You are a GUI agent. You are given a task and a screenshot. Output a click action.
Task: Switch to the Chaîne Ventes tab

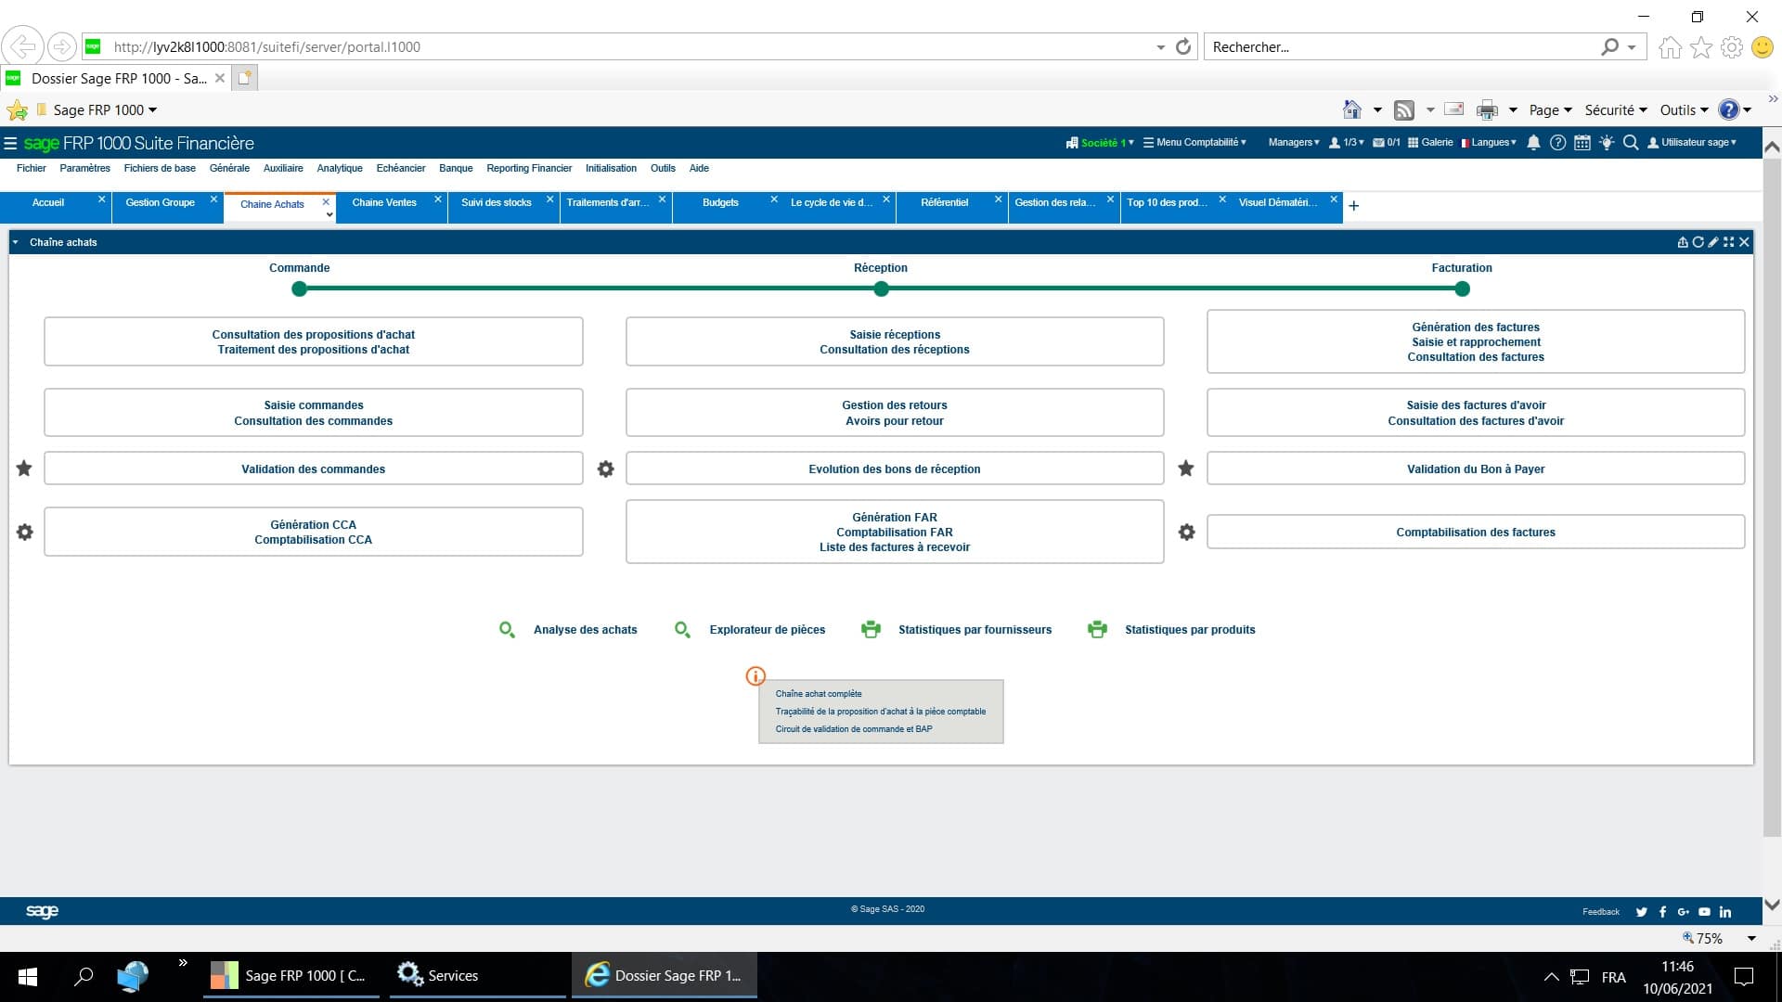point(384,202)
